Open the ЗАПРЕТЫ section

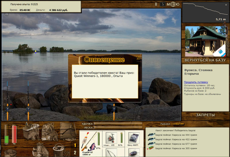[205, 115]
